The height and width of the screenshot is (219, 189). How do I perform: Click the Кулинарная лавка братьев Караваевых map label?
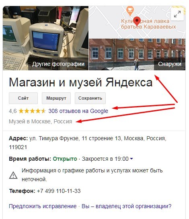tap(148, 24)
